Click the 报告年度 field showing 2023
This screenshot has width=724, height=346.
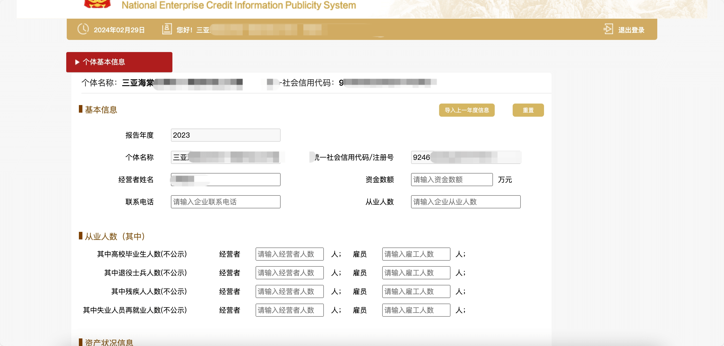pos(225,135)
